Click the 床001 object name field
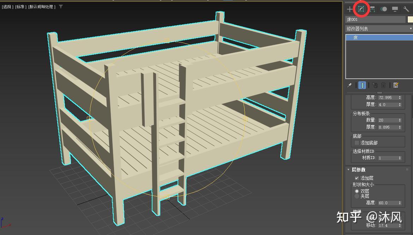 point(375,19)
